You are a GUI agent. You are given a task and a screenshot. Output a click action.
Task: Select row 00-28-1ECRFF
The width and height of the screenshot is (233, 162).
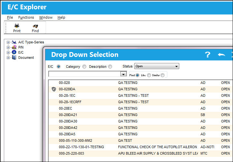[141, 102]
